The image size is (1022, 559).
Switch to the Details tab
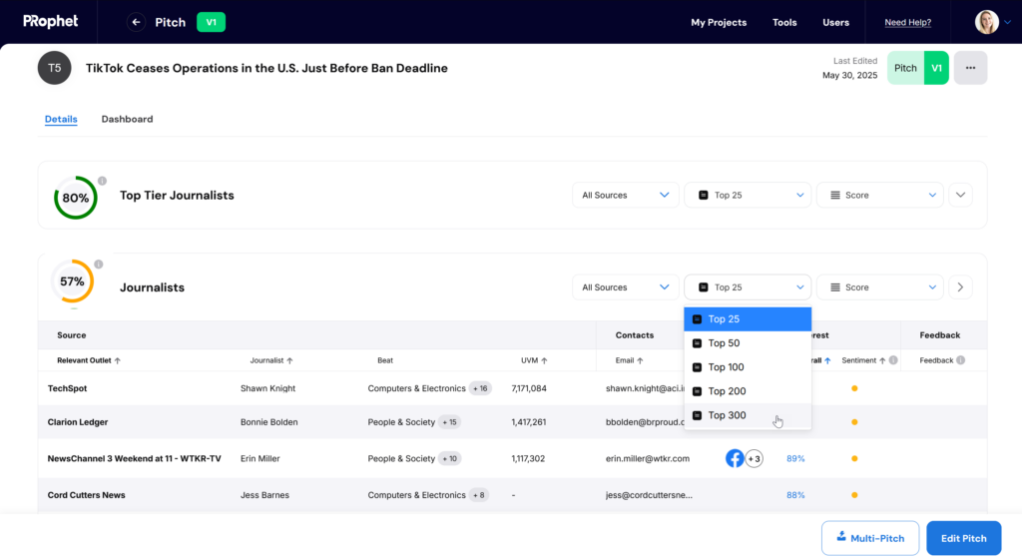tap(61, 119)
